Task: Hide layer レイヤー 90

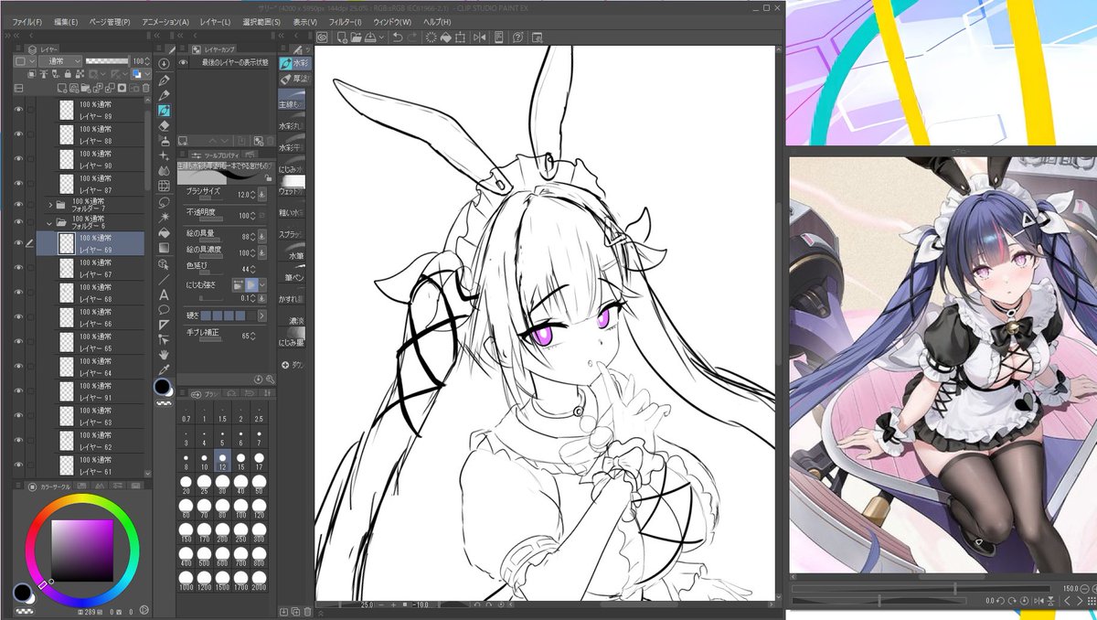Action: (18, 159)
